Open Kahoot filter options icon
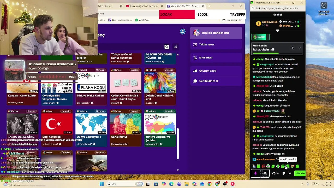Viewport: 334px width, 188px height. (176, 47)
